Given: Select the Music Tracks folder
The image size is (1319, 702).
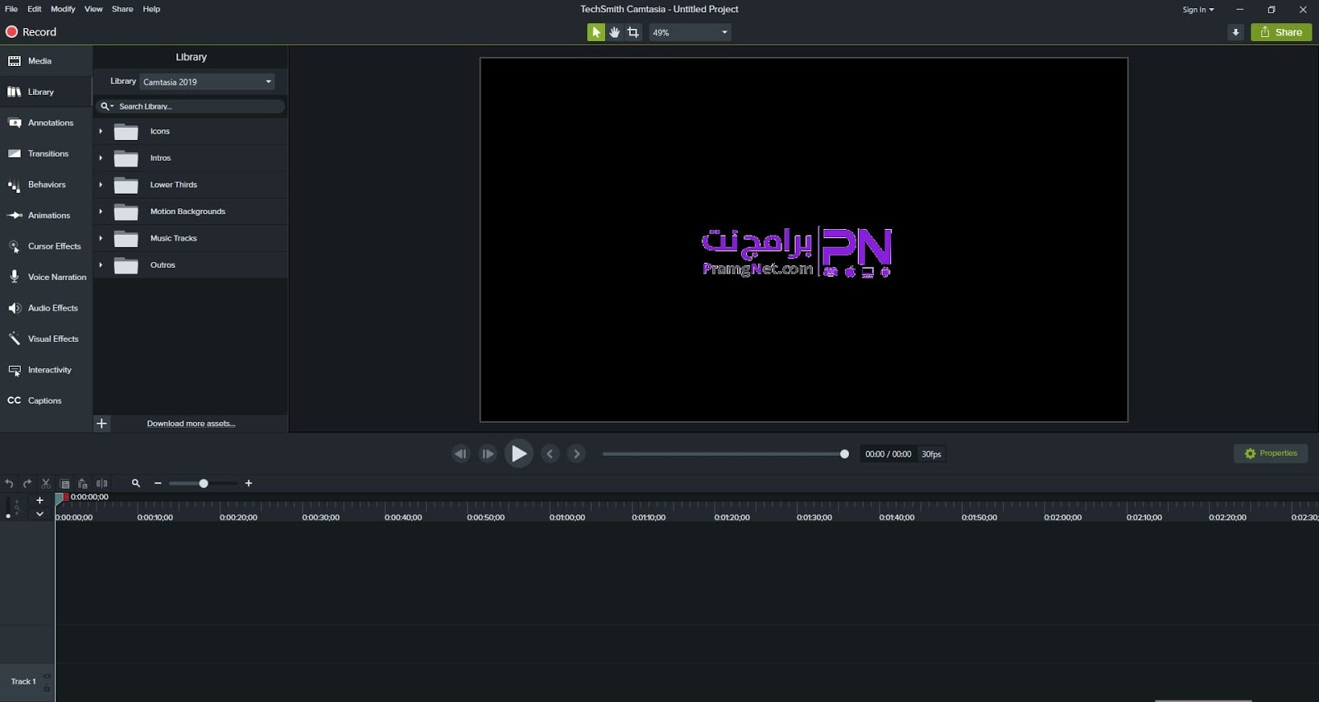Looking at the screenshot, I should pos(190,238).
